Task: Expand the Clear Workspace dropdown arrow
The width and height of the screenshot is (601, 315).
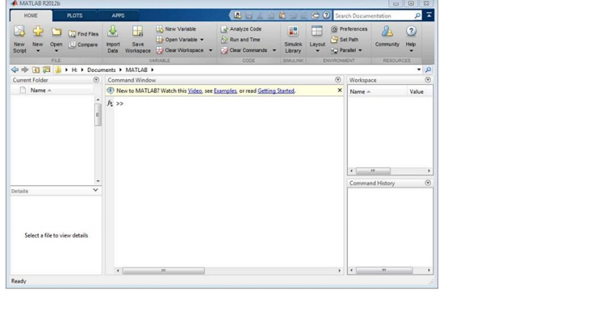Action: pos(211,51)
